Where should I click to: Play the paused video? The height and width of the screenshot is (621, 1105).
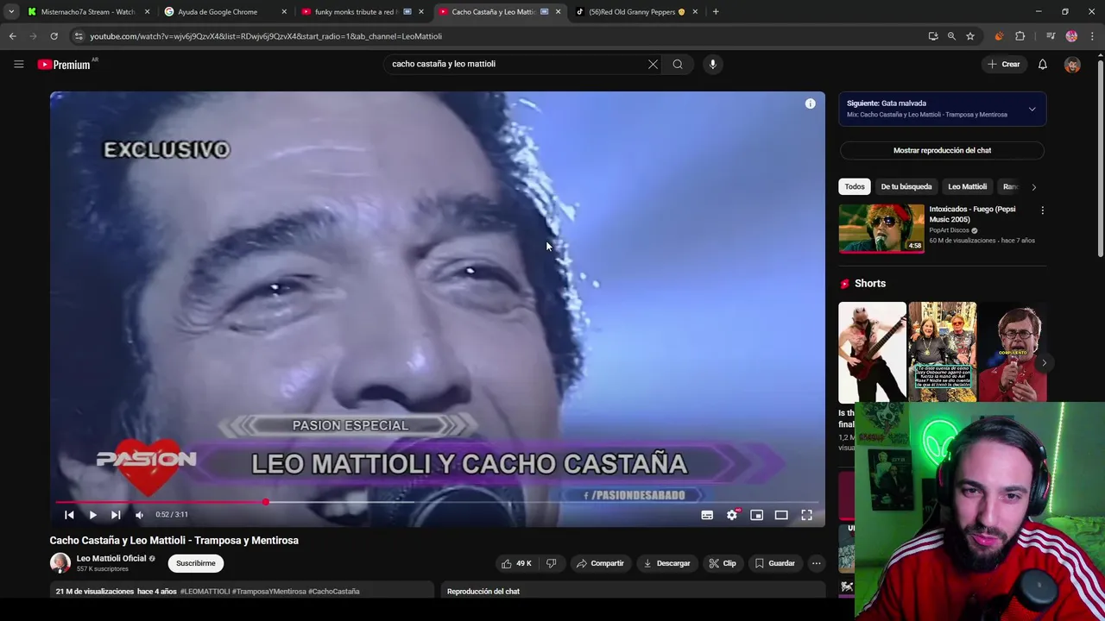92,515
